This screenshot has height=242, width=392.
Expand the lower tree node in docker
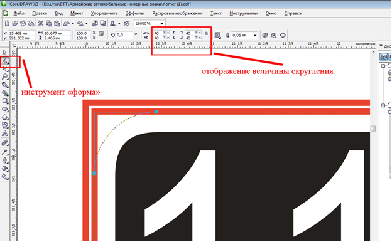(x=383, y=105)
